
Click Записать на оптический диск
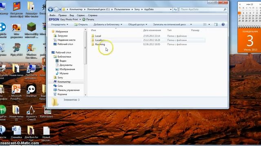tap(169, 24)
